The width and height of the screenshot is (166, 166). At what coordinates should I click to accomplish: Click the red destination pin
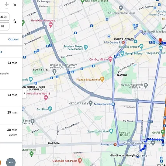pyautogui.click(x=160, y=41)
